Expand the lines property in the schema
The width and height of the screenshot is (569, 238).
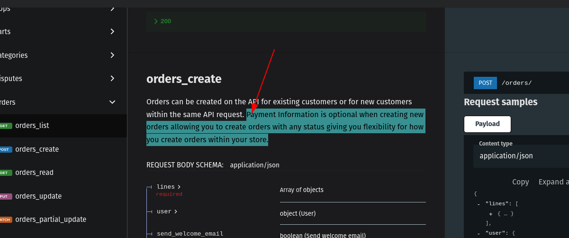coord(168,187)
